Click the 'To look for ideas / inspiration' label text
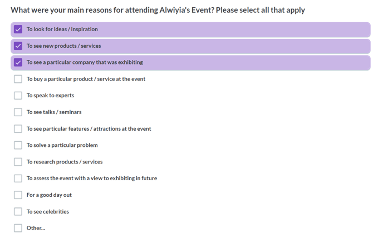 click(62, 29)
